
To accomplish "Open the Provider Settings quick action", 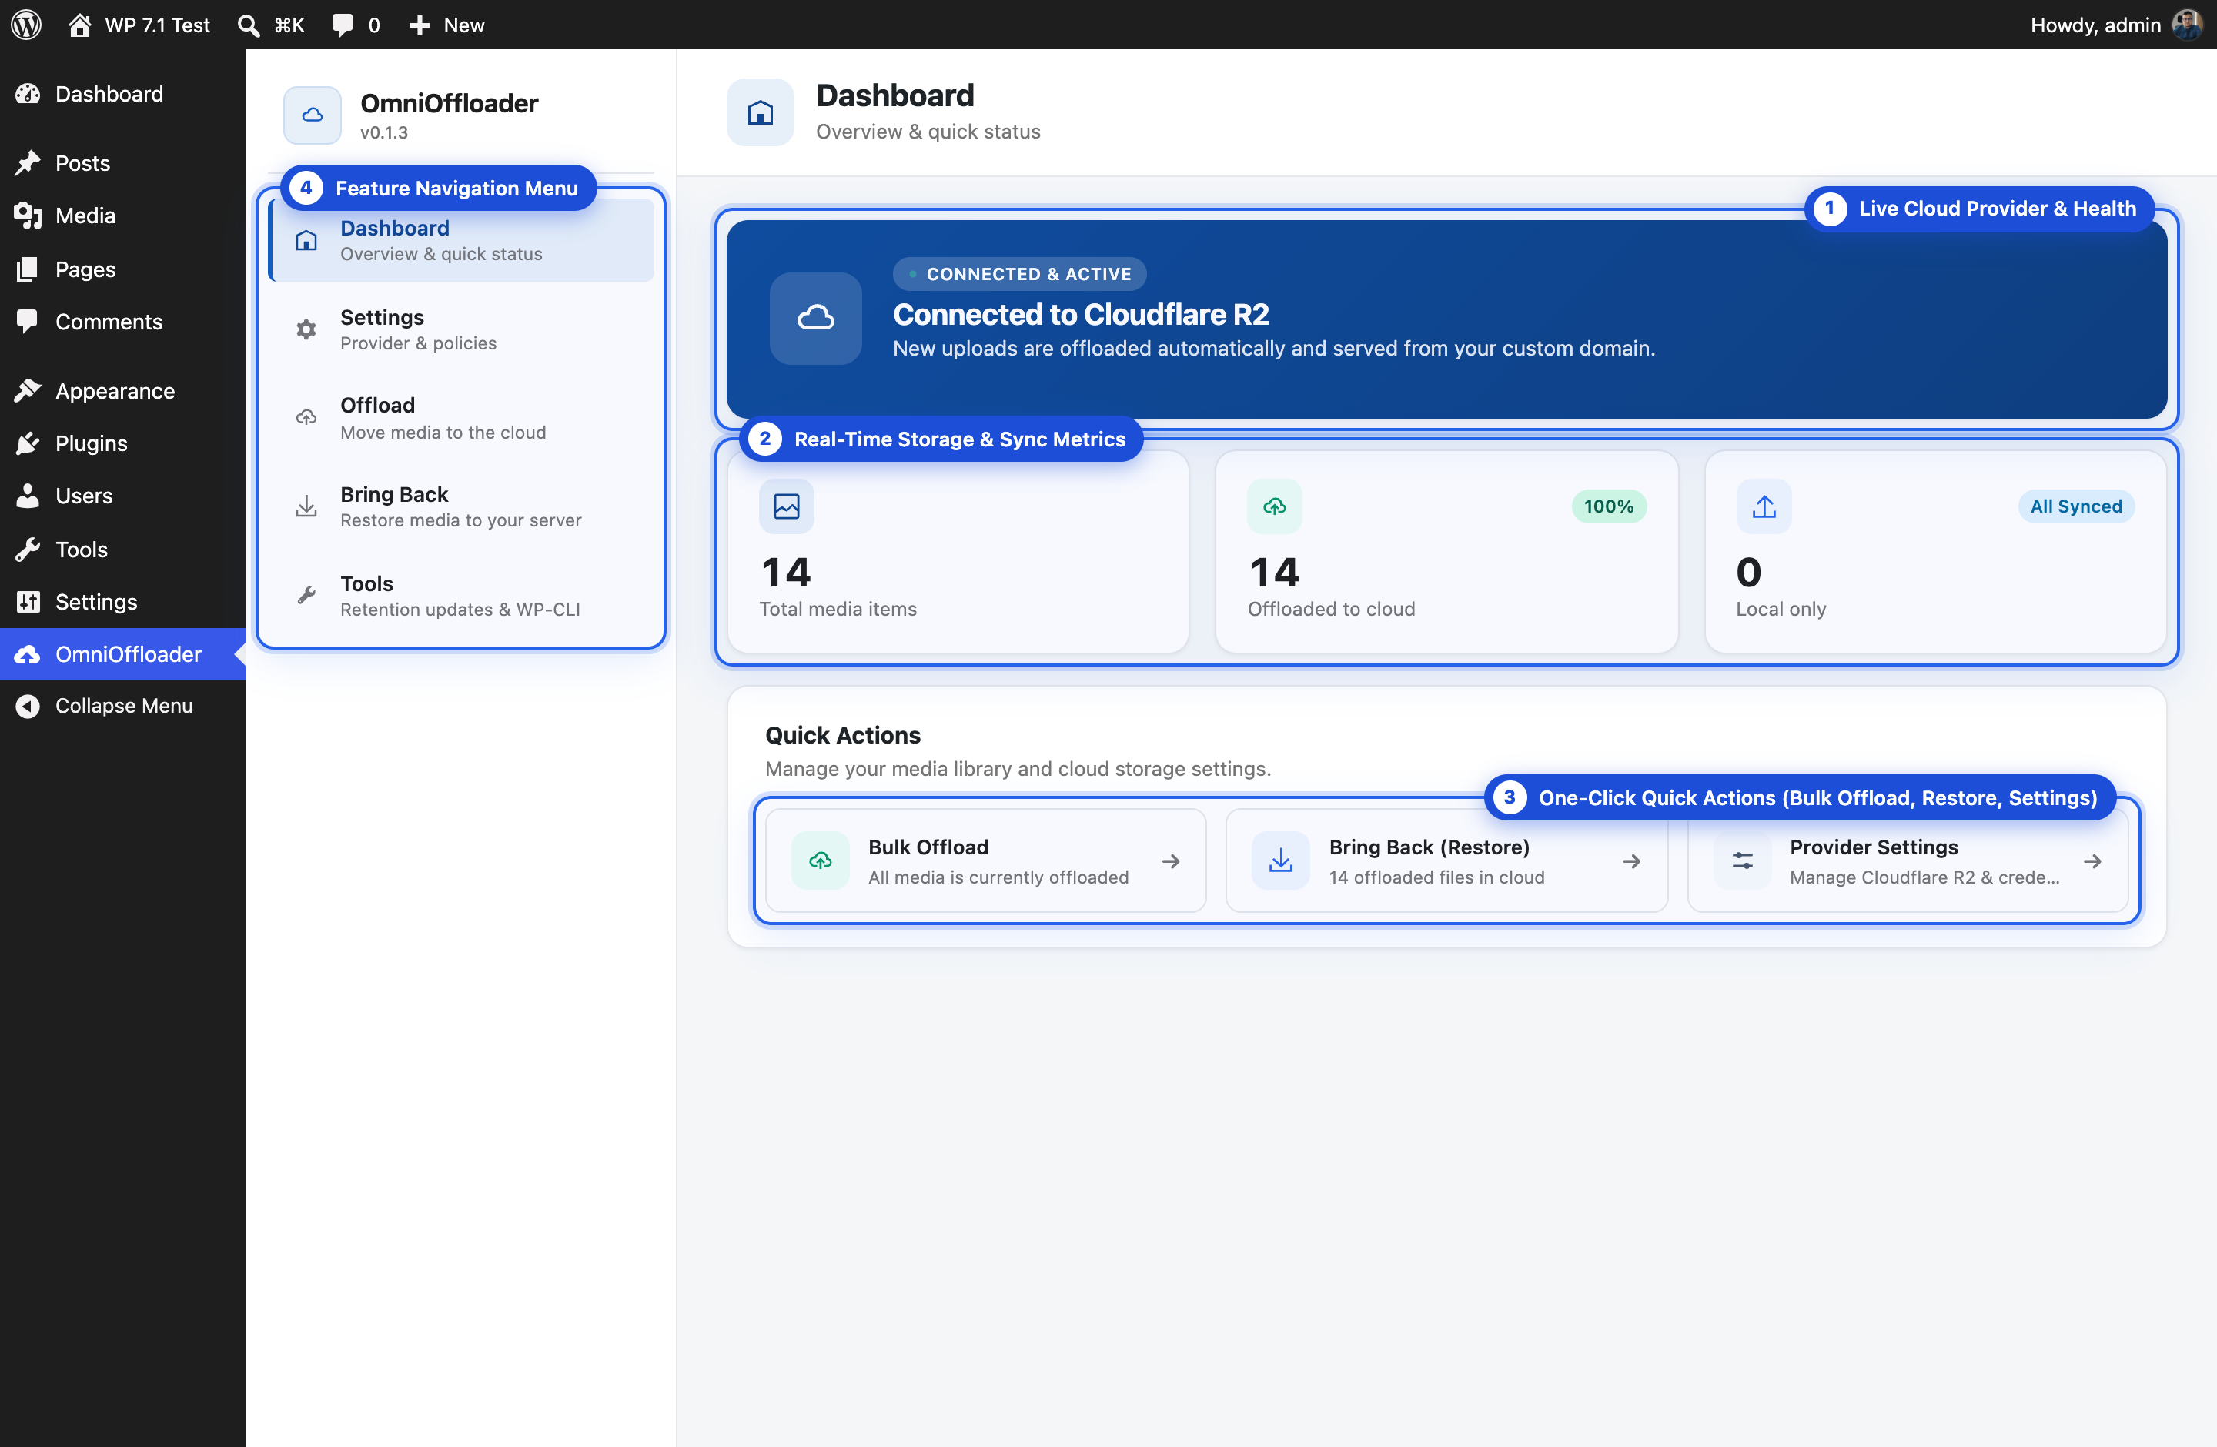I will pos(1908,861).
